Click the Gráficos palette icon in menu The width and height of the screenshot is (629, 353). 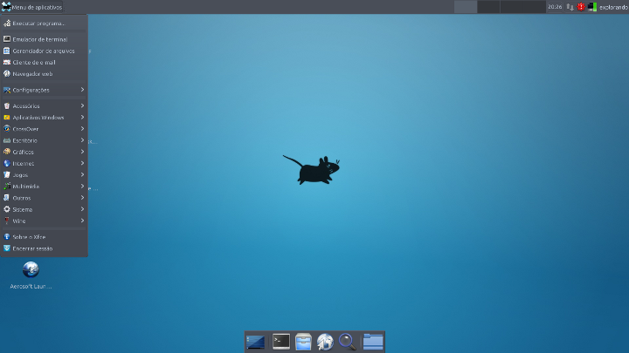click(x=7, y=152)
